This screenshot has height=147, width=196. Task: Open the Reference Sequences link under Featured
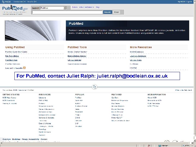coord(120,100)
